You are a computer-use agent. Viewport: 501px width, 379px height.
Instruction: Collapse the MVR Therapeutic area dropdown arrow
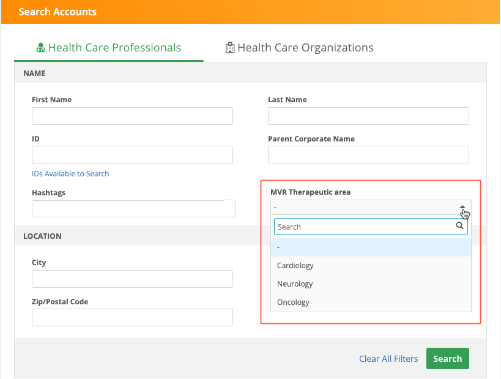coord(462,208)
